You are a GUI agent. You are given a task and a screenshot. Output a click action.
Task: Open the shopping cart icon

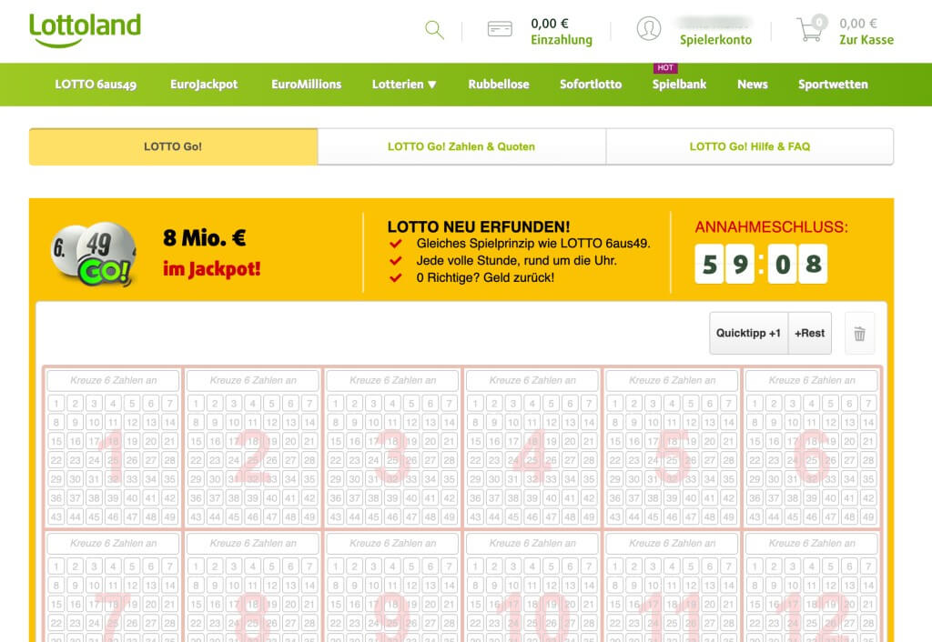click(x=811, y=28)
